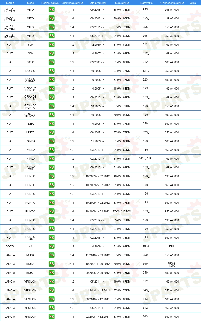The width and height of the screenshot is (201, 321).
Task: Click the fuel icon in the YPSILON 02.2006 row
Action: pos(51,317)
